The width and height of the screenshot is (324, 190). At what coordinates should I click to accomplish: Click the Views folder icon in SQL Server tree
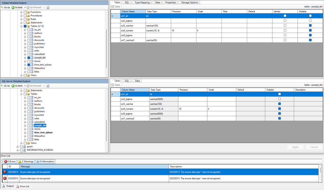tap(28, 143)
